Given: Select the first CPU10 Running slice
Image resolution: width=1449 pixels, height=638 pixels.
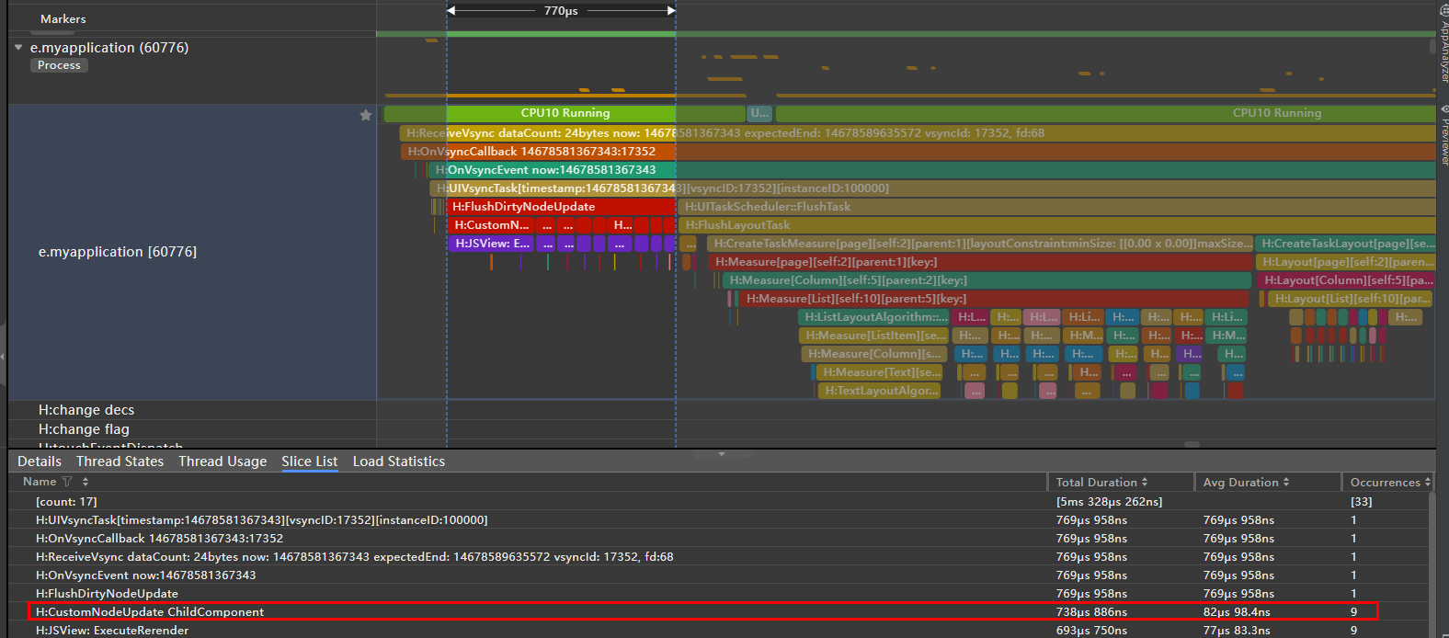Looking at the screenshot, I should [565, 113].
